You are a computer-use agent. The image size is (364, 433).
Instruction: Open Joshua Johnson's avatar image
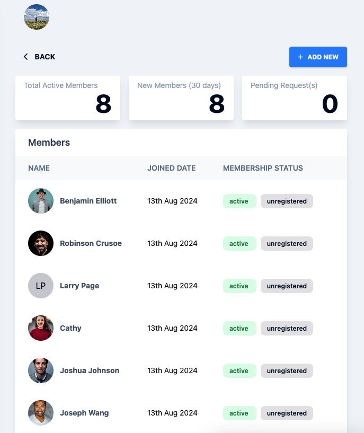pos(41,370)
